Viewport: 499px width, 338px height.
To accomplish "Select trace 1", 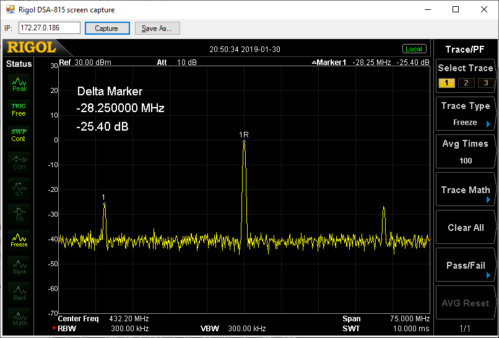I will (446, 83).
